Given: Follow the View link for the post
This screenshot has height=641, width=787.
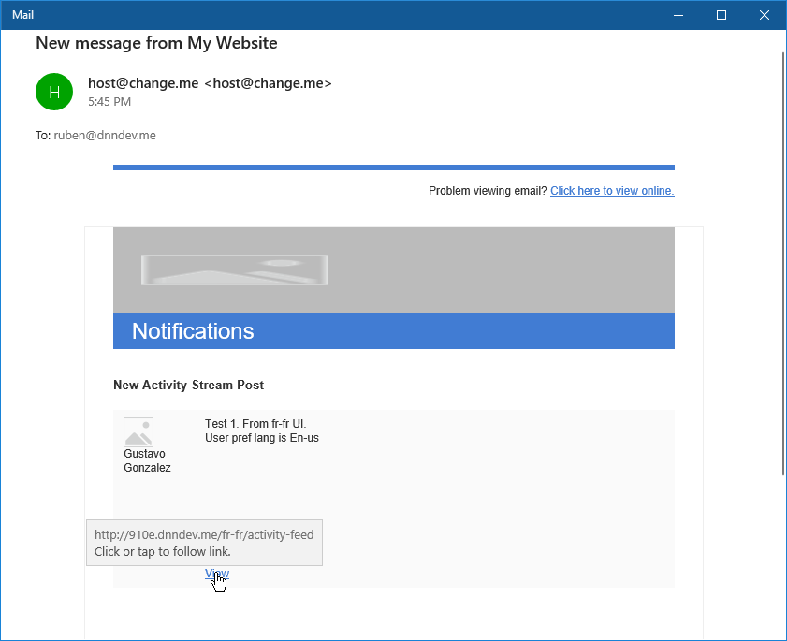Looking at the screenshot, I should coord(217,574).
